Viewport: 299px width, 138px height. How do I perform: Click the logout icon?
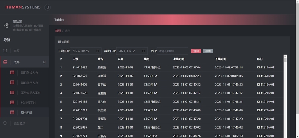coord(5,123)
